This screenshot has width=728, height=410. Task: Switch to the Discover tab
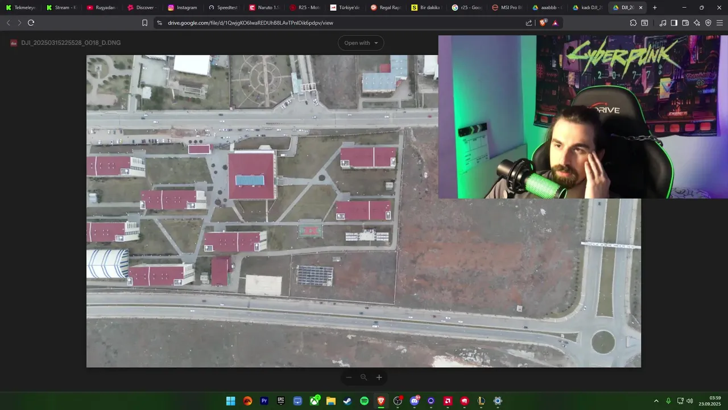point(142,7)
